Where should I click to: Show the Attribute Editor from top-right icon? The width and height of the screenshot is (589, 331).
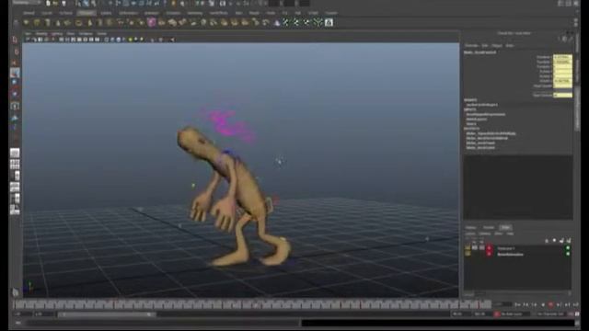pos(560,4)
